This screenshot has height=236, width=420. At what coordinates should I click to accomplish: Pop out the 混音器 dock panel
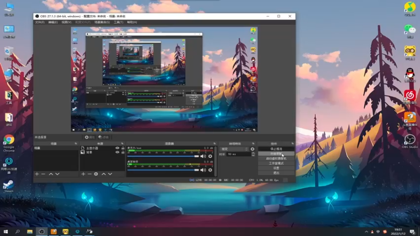pyautogui.click(x=215, y=144)
